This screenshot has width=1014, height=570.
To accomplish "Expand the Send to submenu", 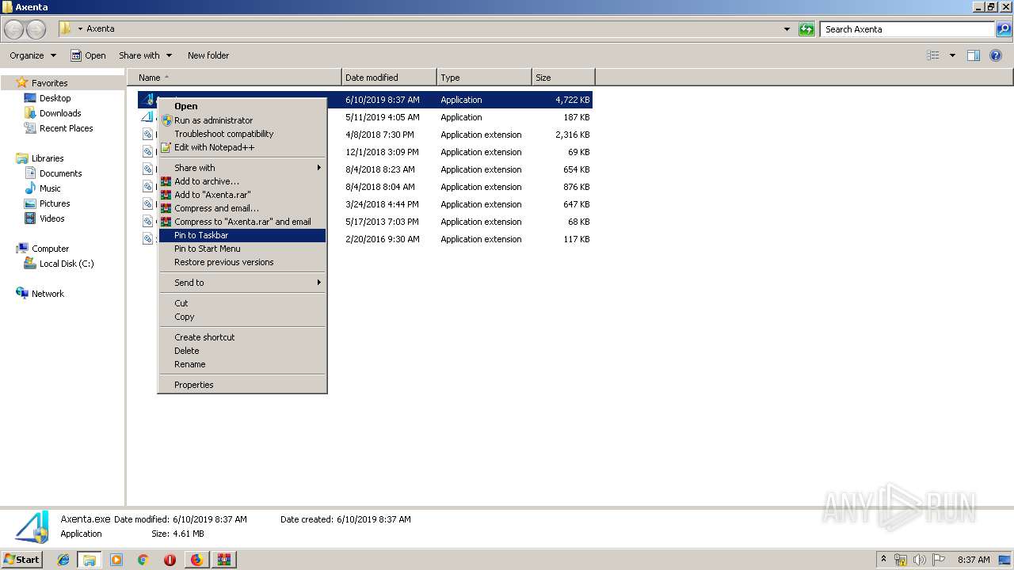I will tap(319, 283).
